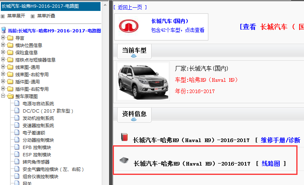This screenshot has width=304, height=185.
Task: Click the 模块位置信息 folder icon
Action: pos(10,45)
